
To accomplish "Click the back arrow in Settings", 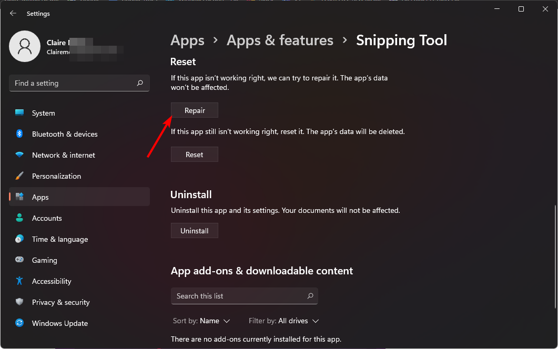I will tap(13, 13).
